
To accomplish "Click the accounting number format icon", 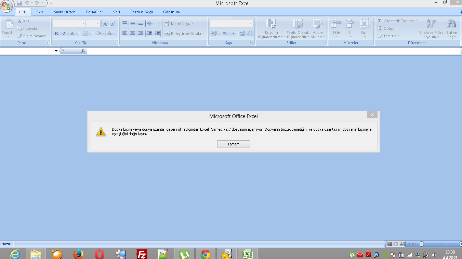I will click(214, 34).
